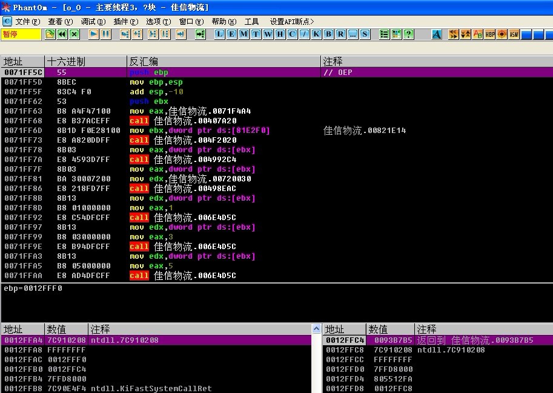553x393 pixels.
Task: Click the blue A plugin icon
Action: [437, 34]
